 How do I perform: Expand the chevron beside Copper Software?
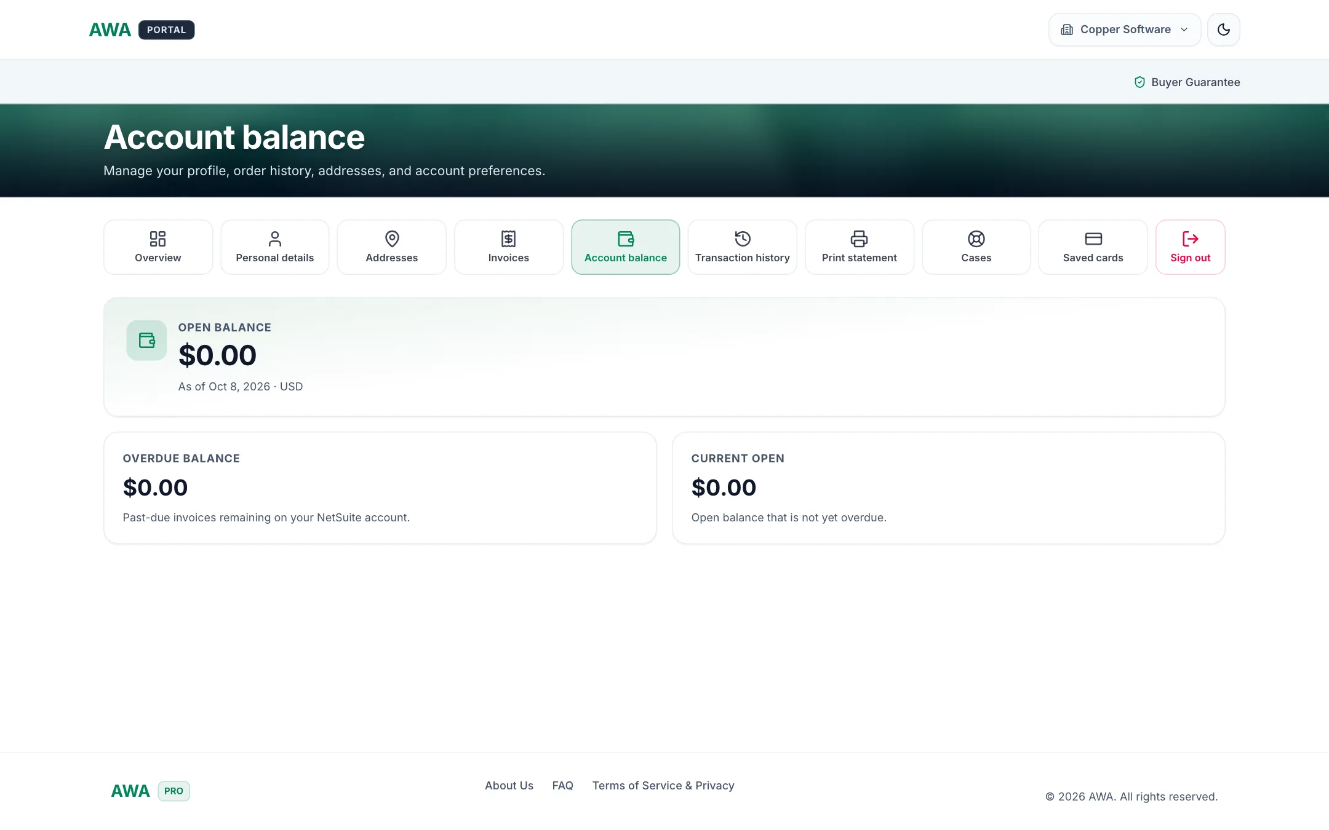1184,30
